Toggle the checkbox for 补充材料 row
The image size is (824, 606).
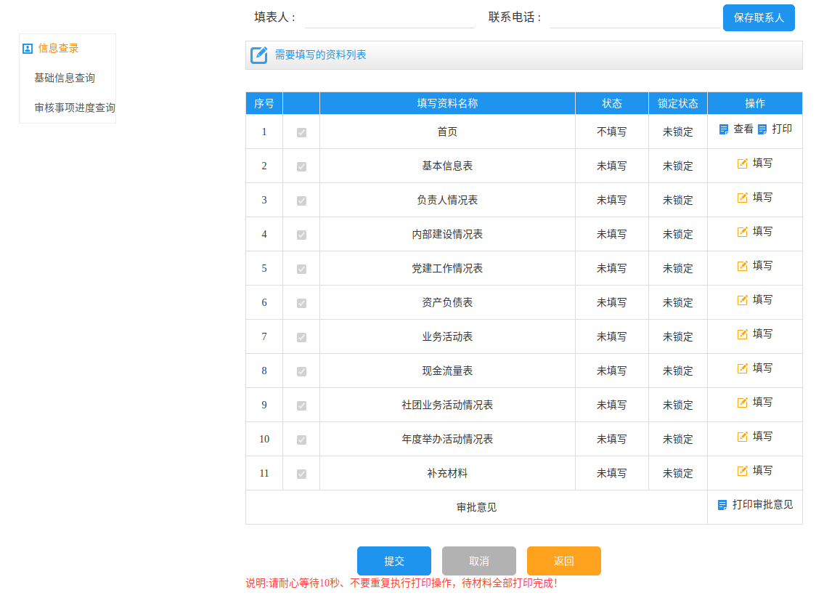tap(301, 474)
